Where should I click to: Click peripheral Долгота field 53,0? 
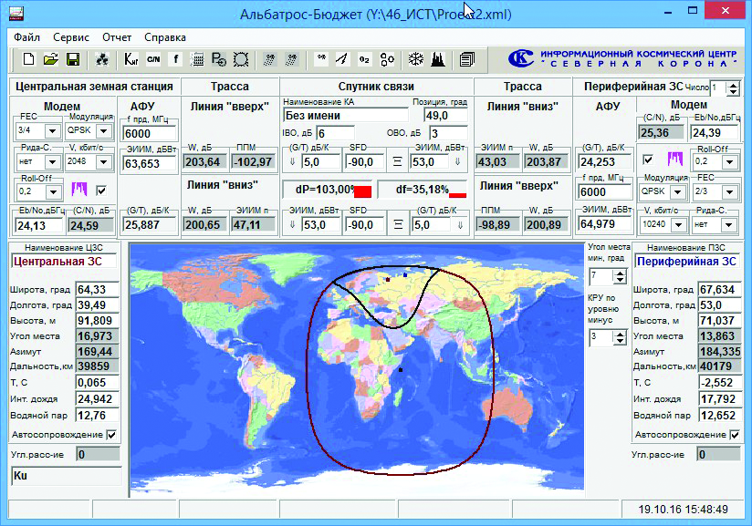click(719, 305)
